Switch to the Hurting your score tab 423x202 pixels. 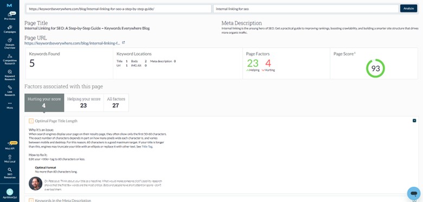pyautogui.click(x=44, y=103)
